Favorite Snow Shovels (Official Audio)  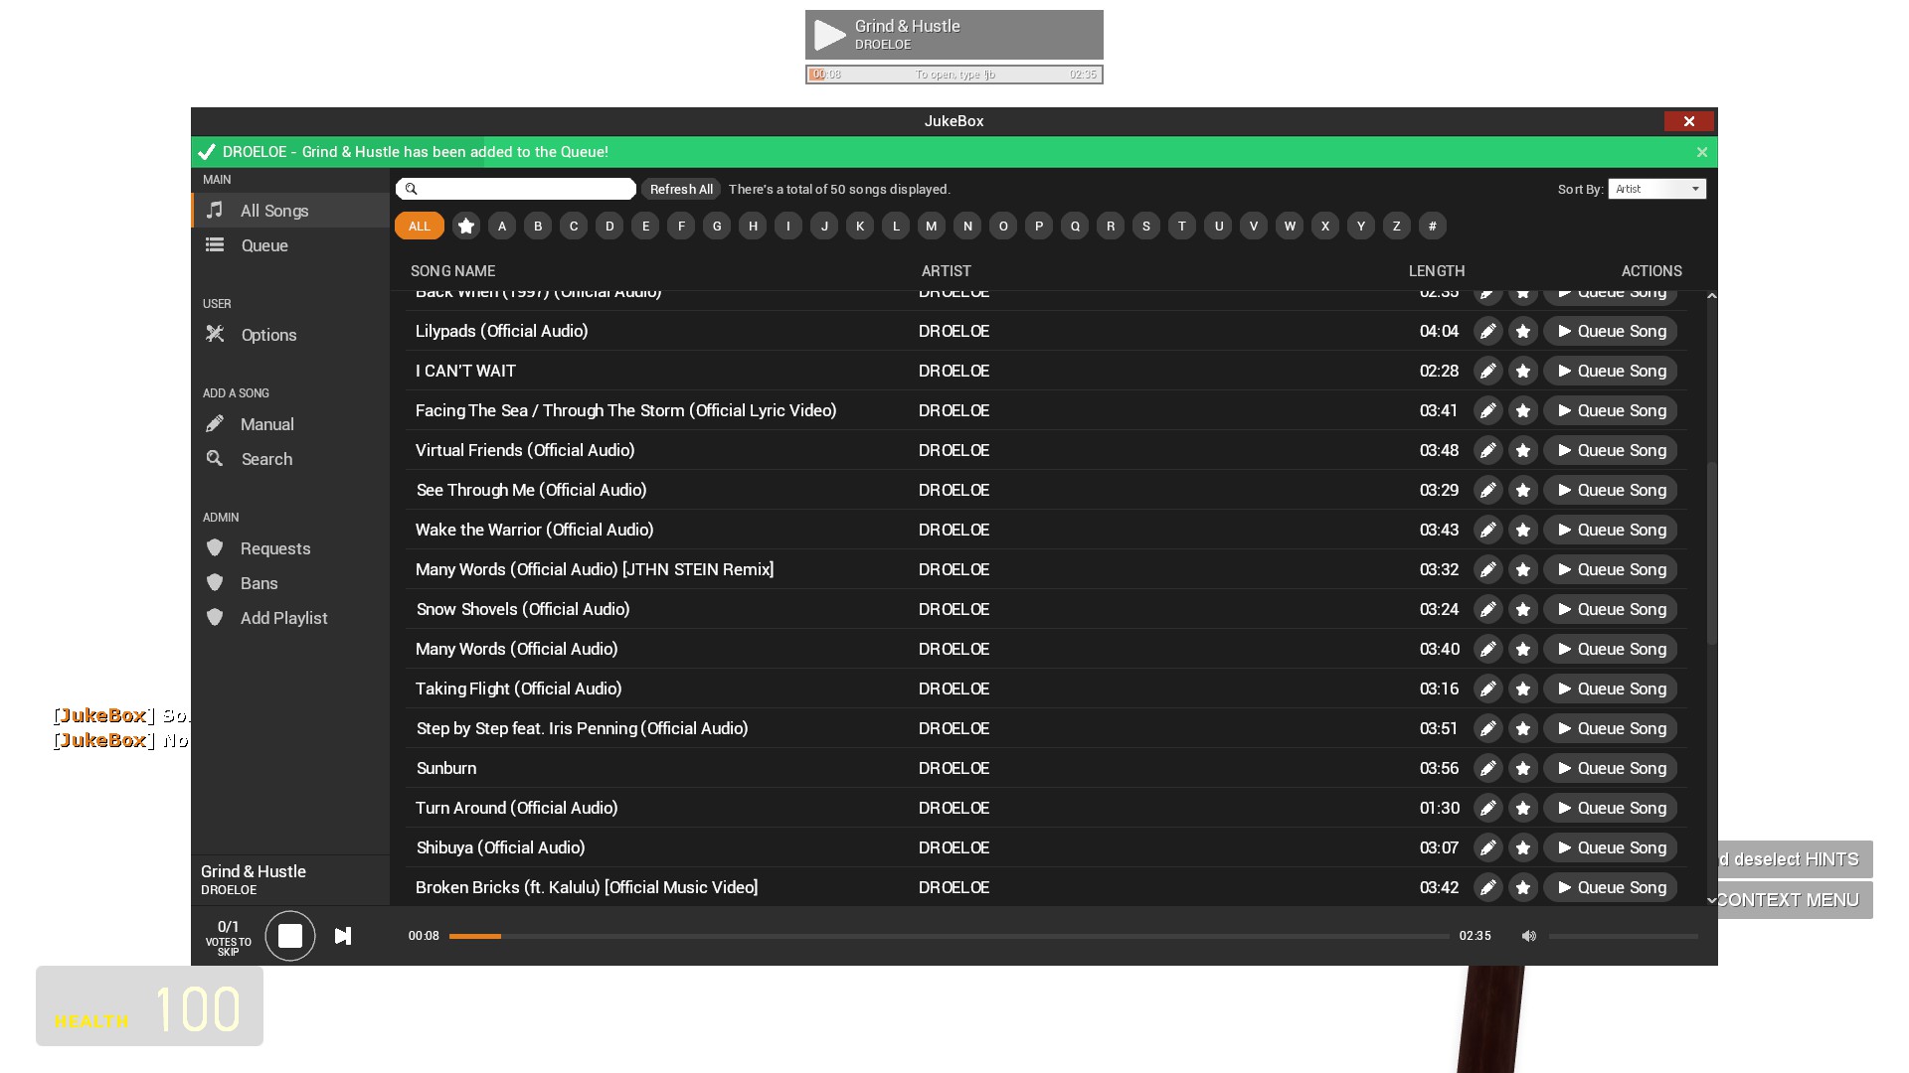1523,609
